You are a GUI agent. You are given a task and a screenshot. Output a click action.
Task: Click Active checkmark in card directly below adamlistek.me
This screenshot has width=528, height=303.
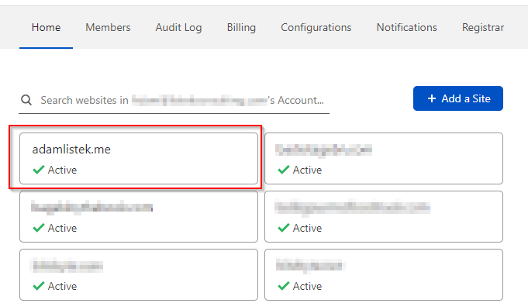[x=39, y=228]
